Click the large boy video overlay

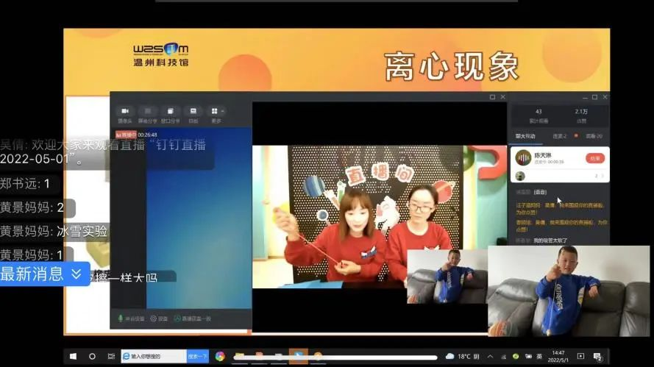coord(569,291)
